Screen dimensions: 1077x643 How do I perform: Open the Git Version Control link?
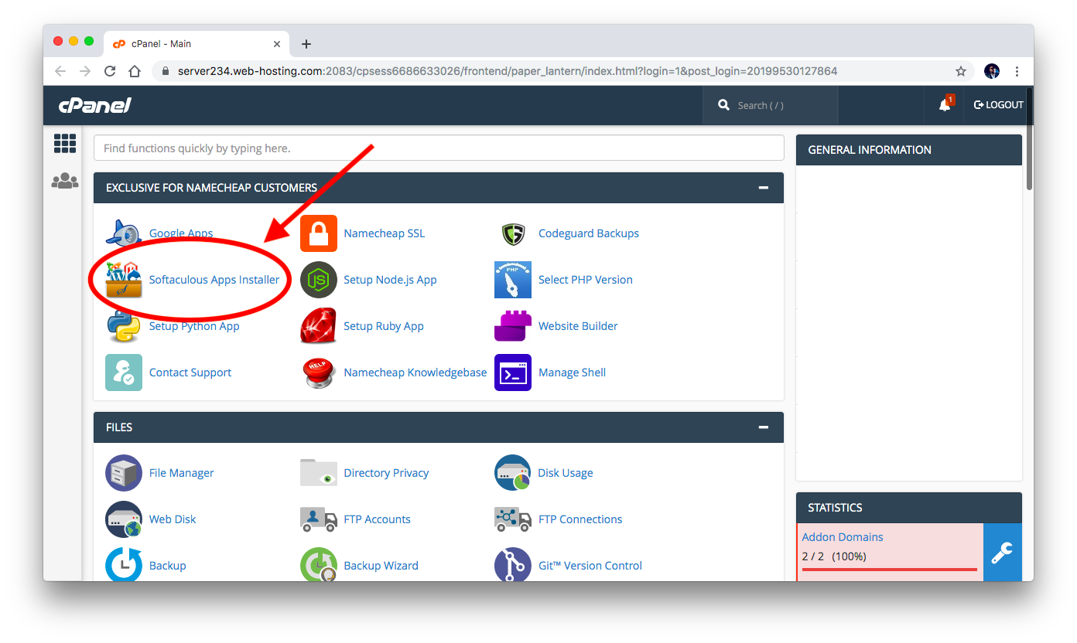590,566
